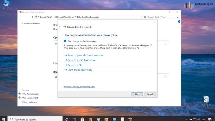Open This PC desktop icon
Viewport: 215px width, 121px height.
(x=6, y=4)
